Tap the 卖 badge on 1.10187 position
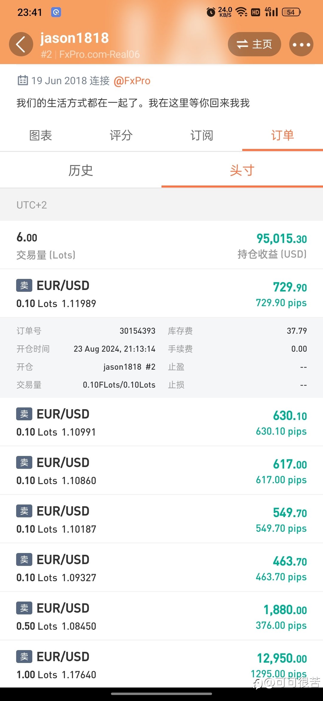 coord(24,511)
